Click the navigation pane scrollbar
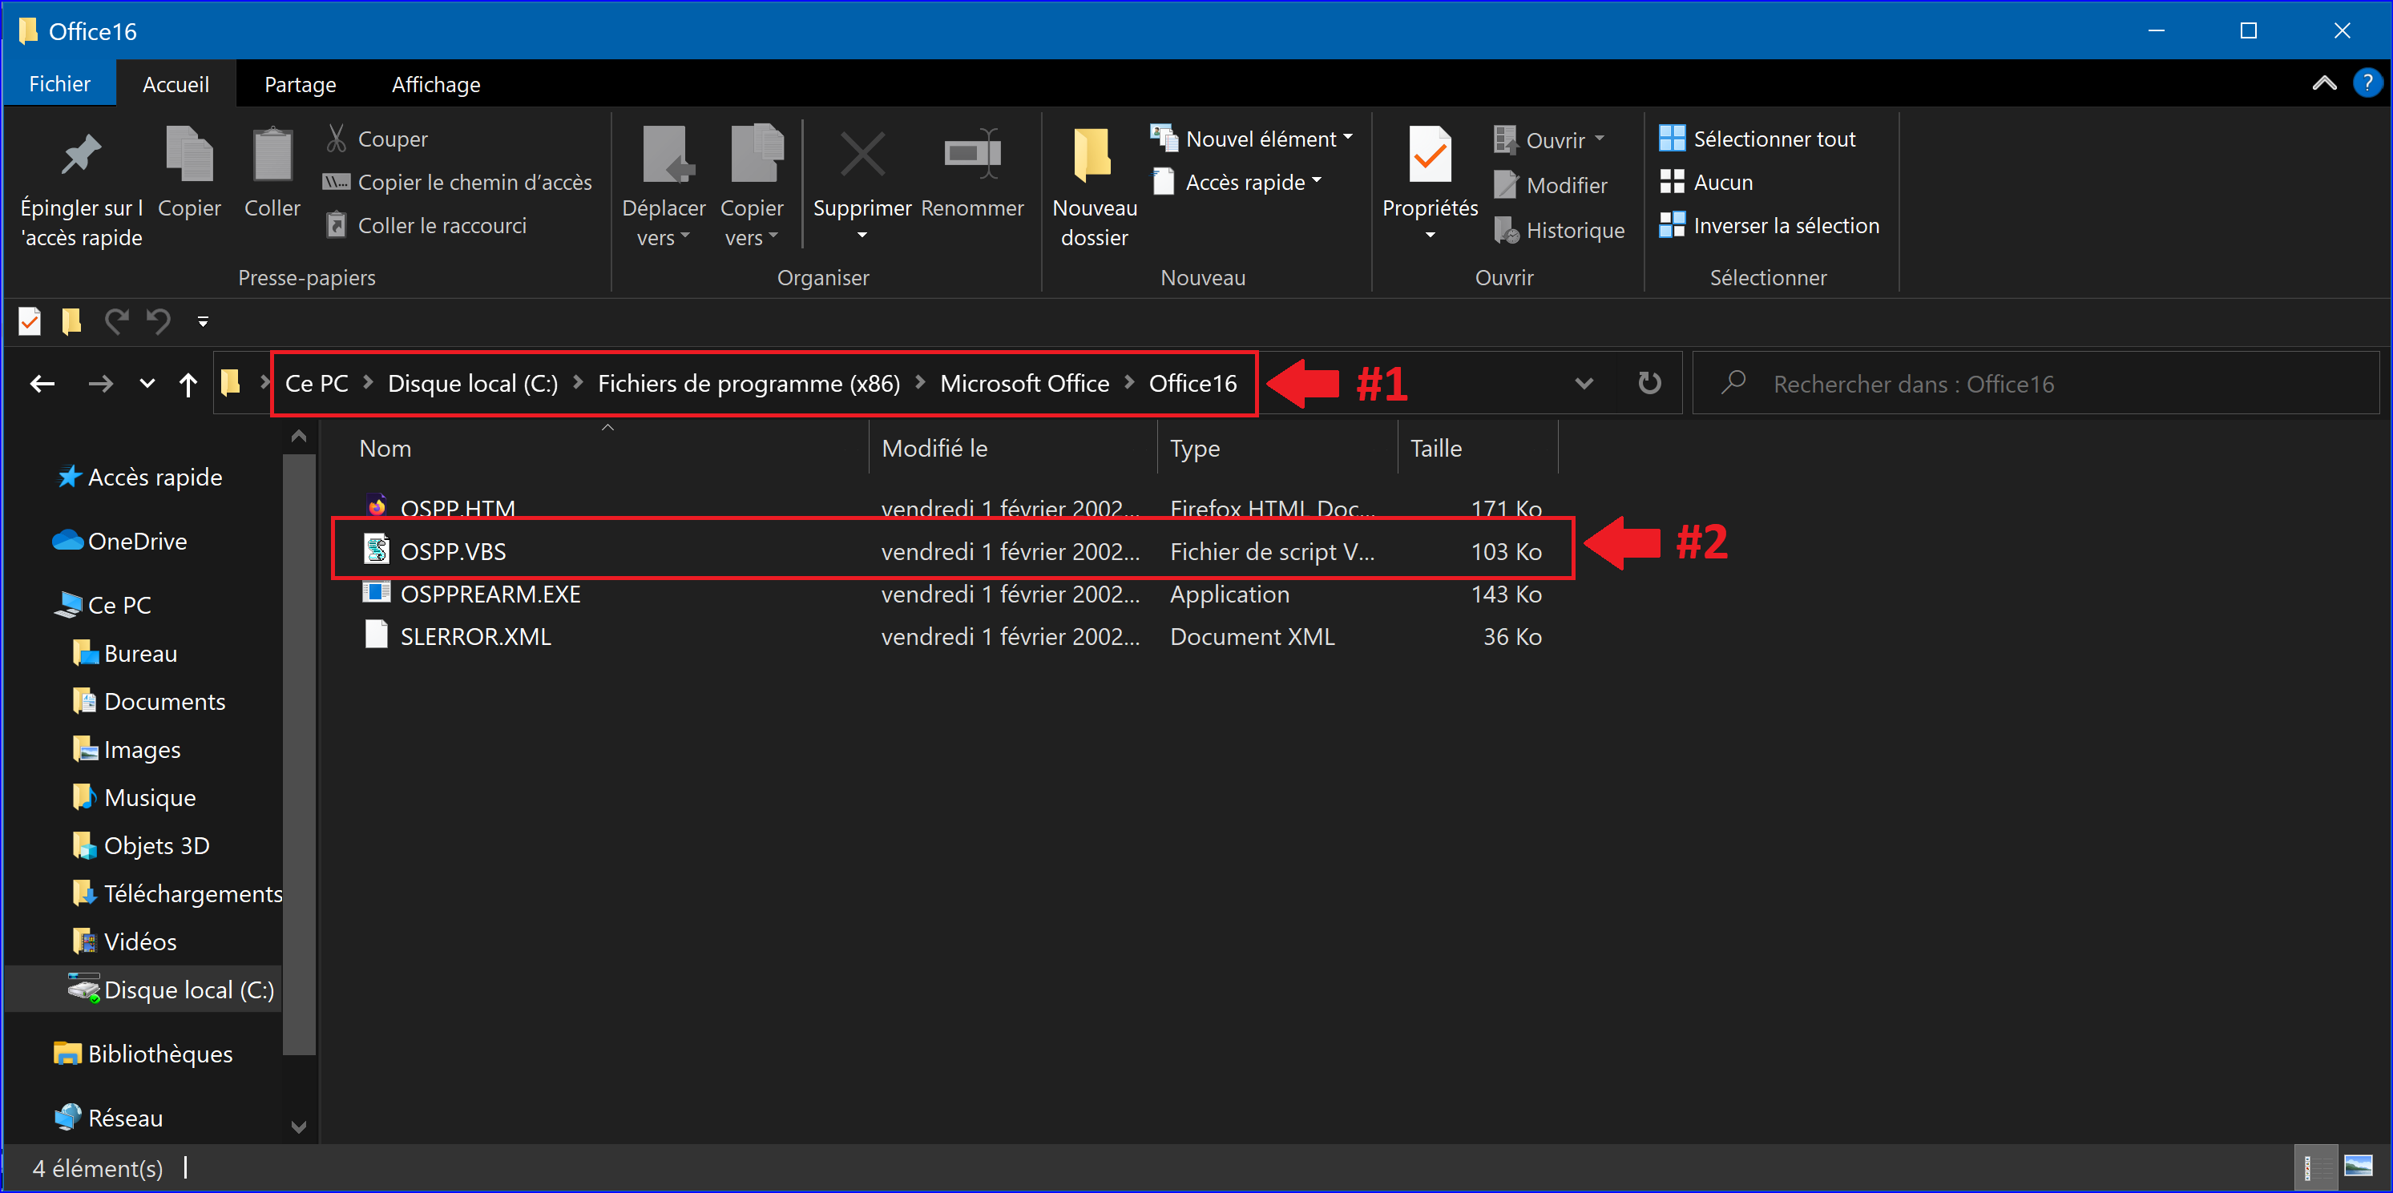Image resolution: width=2393 pixels, height=1193 pixels. (x=298, y=754)
